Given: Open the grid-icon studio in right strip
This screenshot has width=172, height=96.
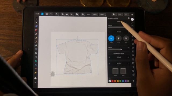Looking at the screenshot, I should point(133,63).
